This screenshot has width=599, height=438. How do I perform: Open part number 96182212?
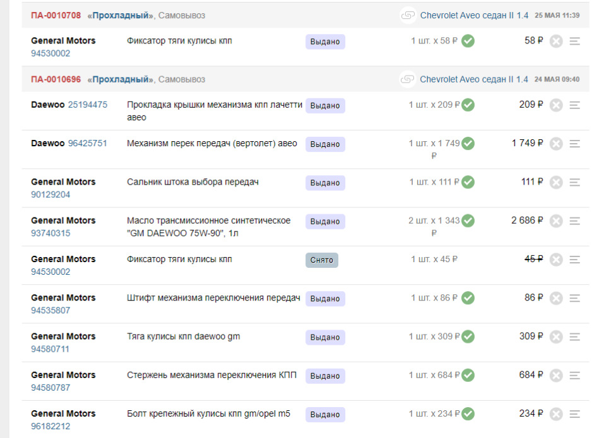50,426
